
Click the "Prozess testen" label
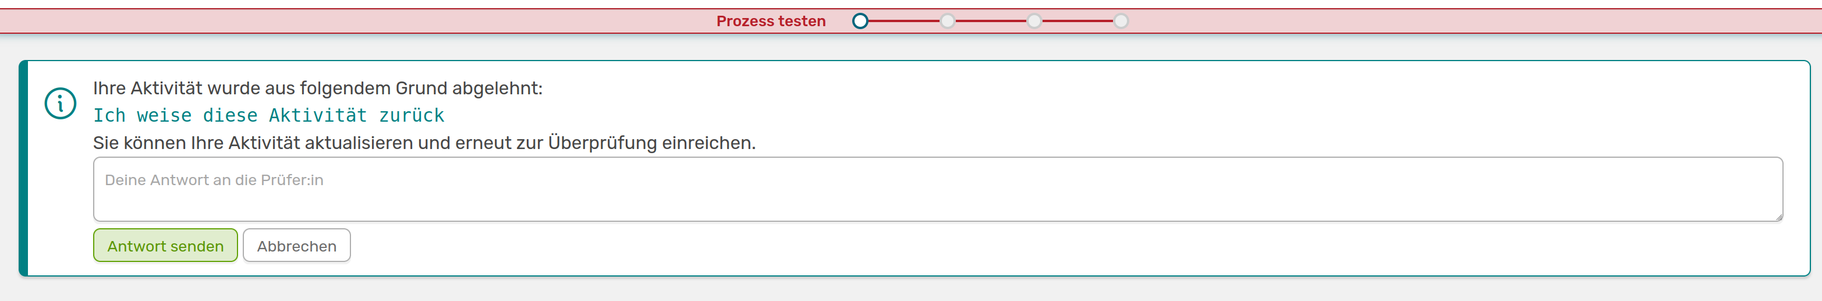pyautogui.click(x=770, y=21)
